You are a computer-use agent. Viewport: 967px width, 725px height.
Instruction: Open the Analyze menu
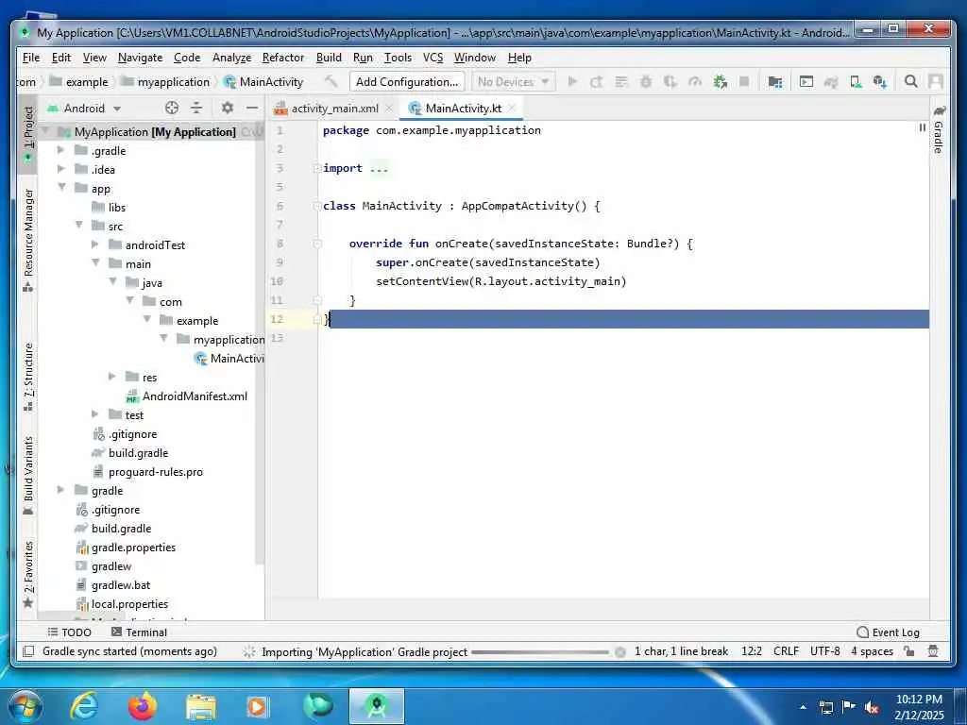[232, 58]
